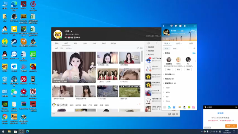Open Microsoft Edge from the taskbar
Viewport: 238px width, 134px height.
point(27,131)
